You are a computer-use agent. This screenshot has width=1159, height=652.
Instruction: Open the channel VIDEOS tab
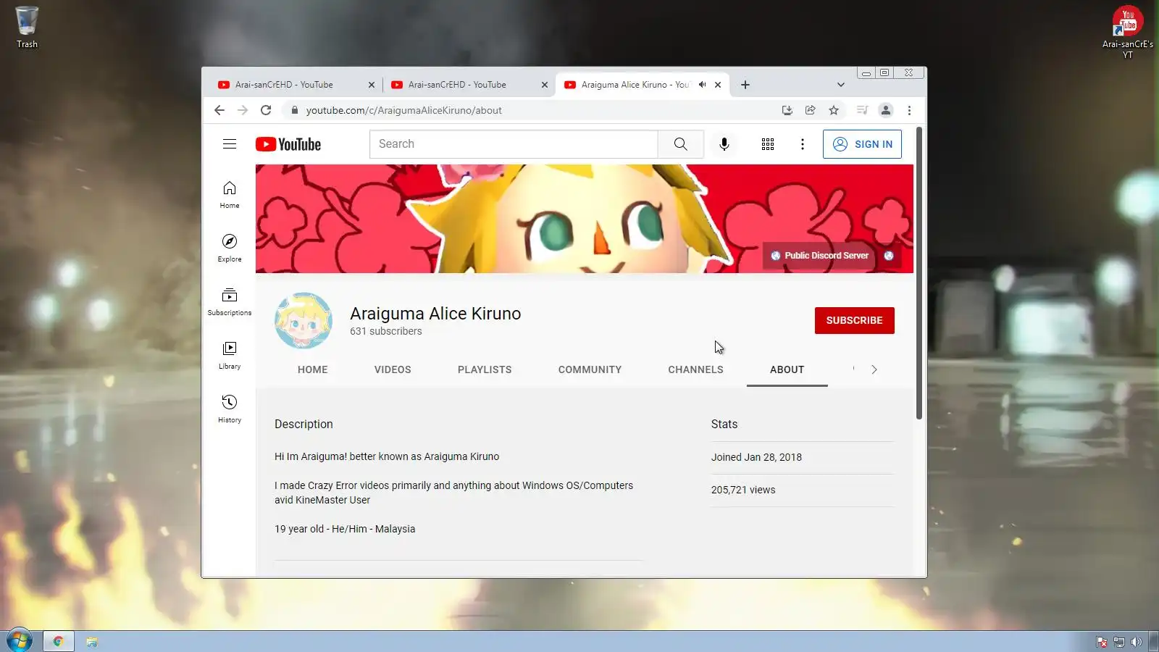393,369
